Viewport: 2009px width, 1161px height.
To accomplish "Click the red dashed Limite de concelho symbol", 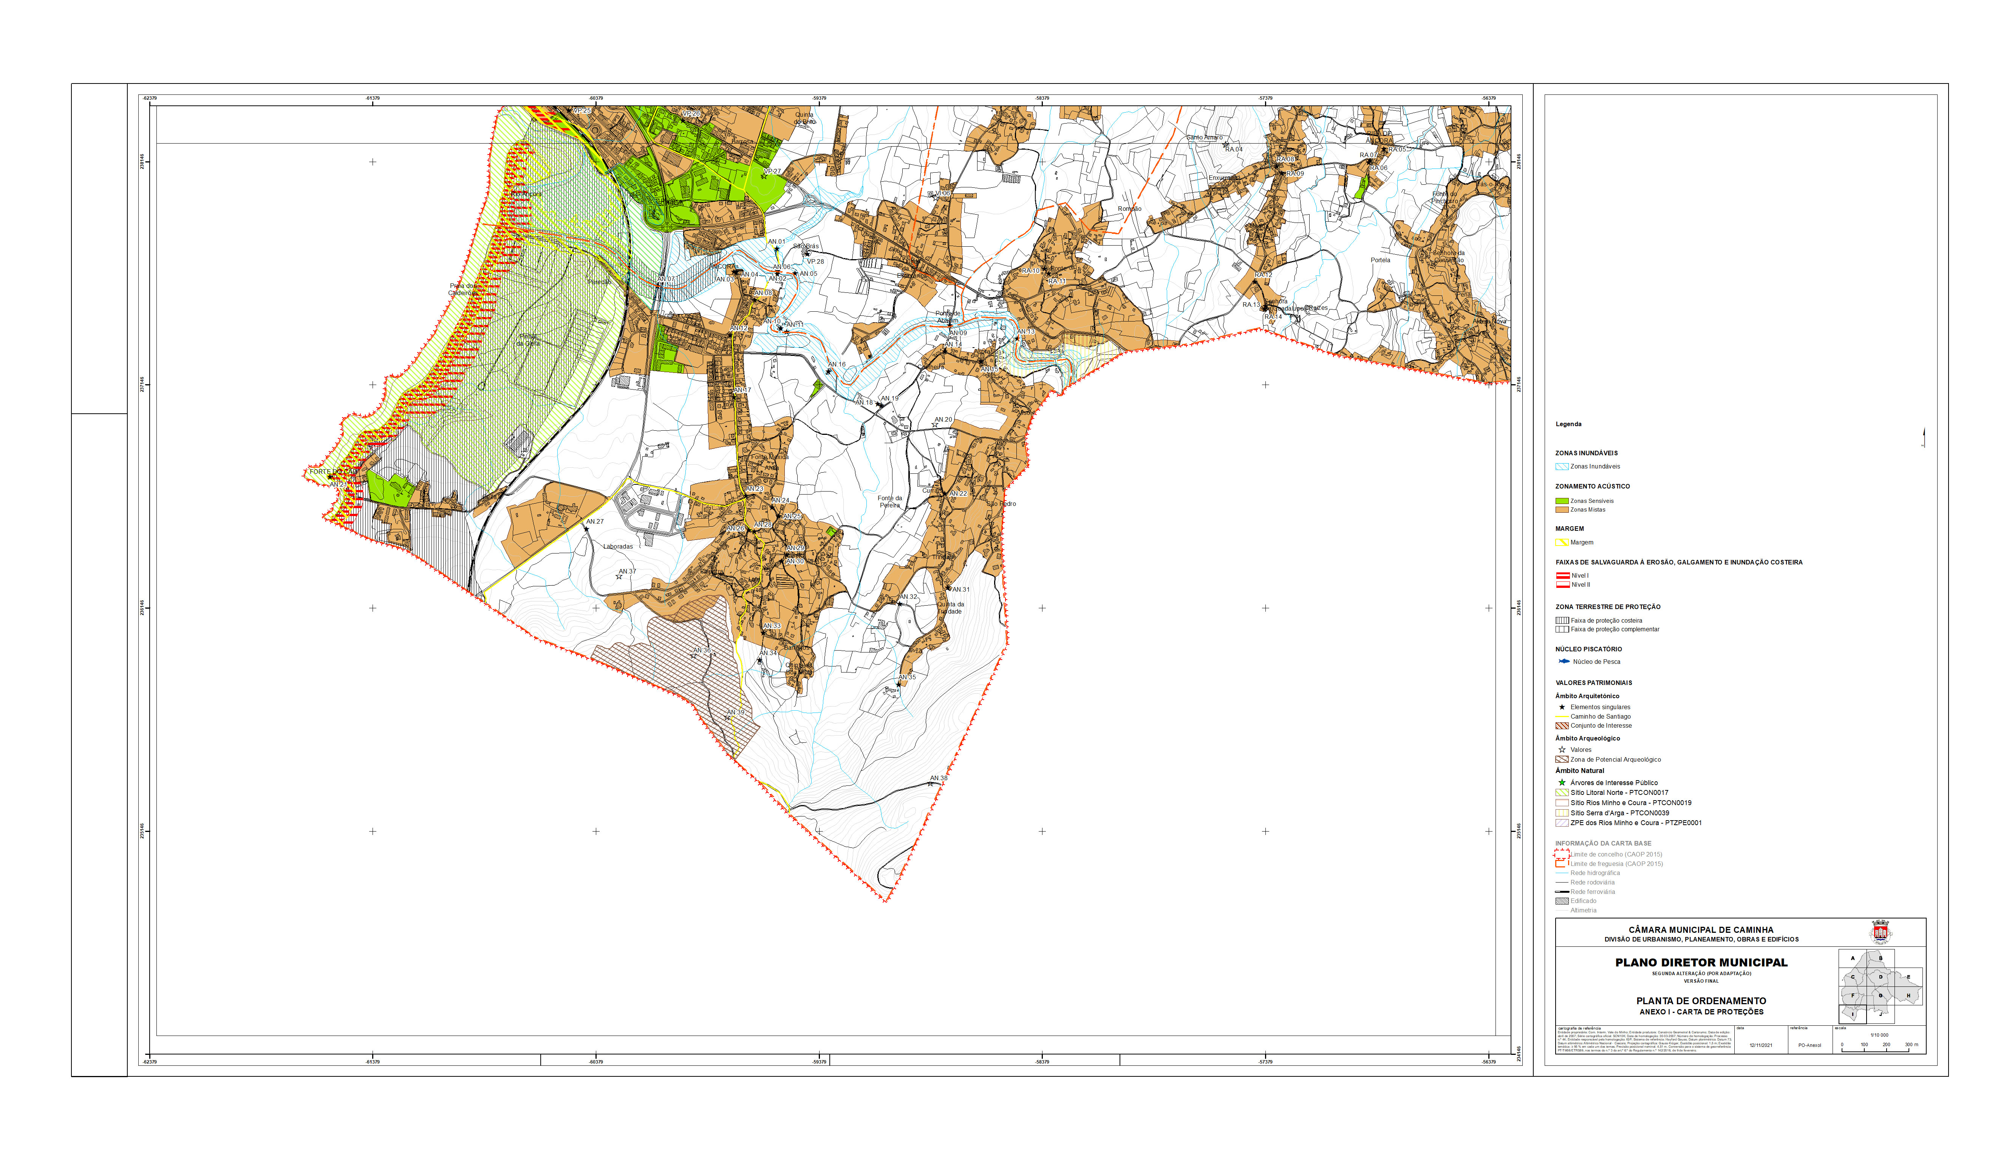I will [1562, 854].
